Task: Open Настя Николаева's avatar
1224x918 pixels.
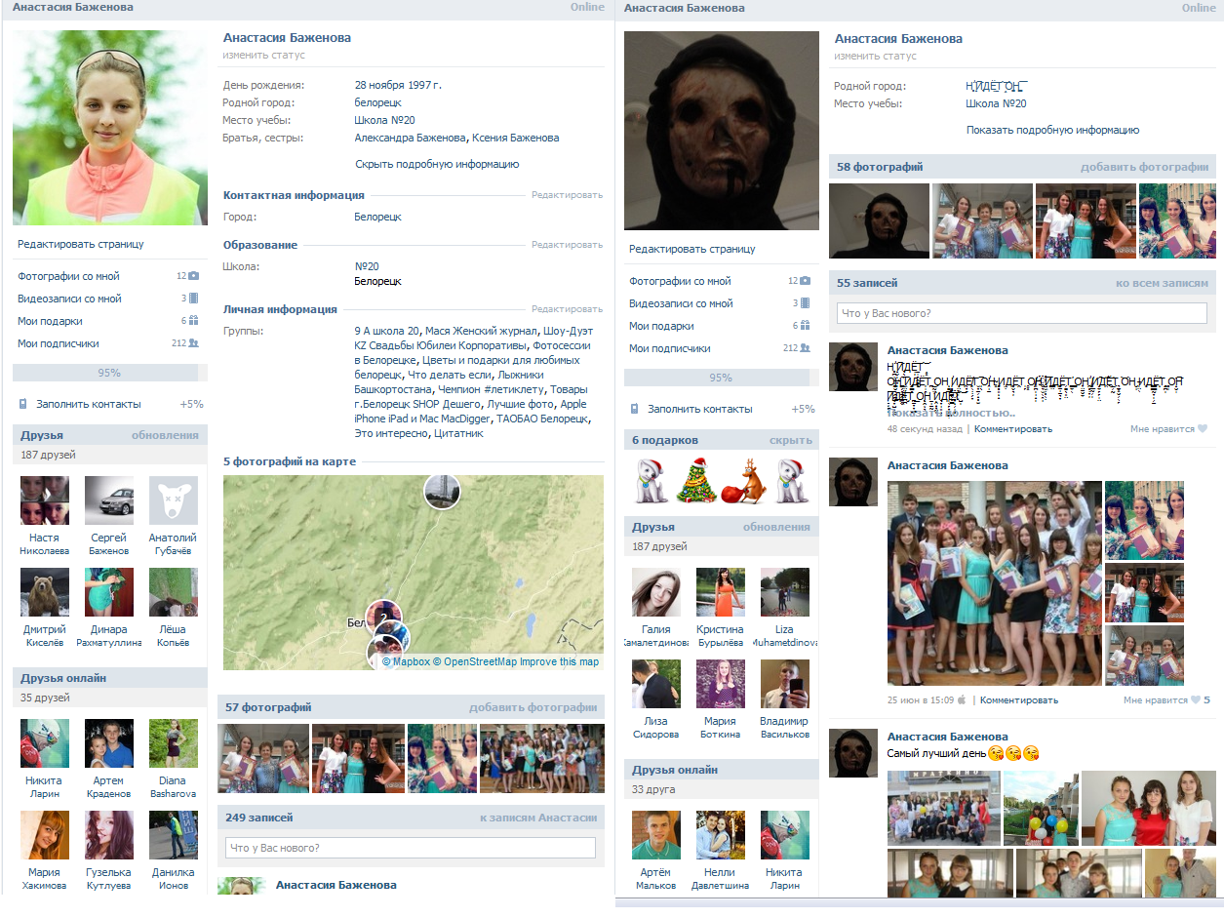Action: [45, 500]
